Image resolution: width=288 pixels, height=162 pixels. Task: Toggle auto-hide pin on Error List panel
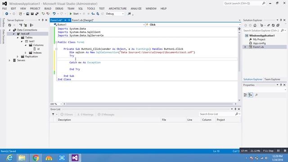pyautogui.click(x=235, y=109)
